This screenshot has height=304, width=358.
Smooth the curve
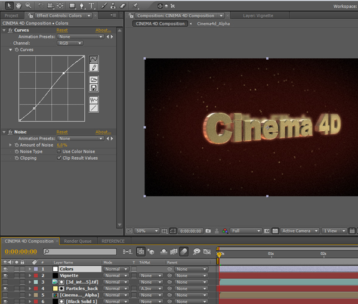(x=94, y=100)
